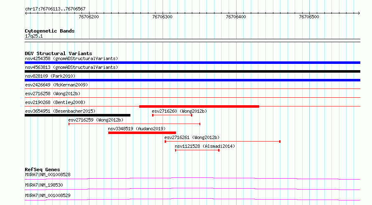Select the thick red bar on the esv2190268 track
372x205 pixels.
pos(199,106)
